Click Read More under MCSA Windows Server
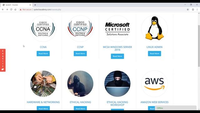 [117, 56]
